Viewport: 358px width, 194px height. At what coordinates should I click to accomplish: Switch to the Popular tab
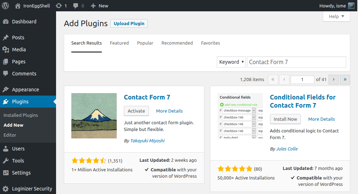pos(145,43)
